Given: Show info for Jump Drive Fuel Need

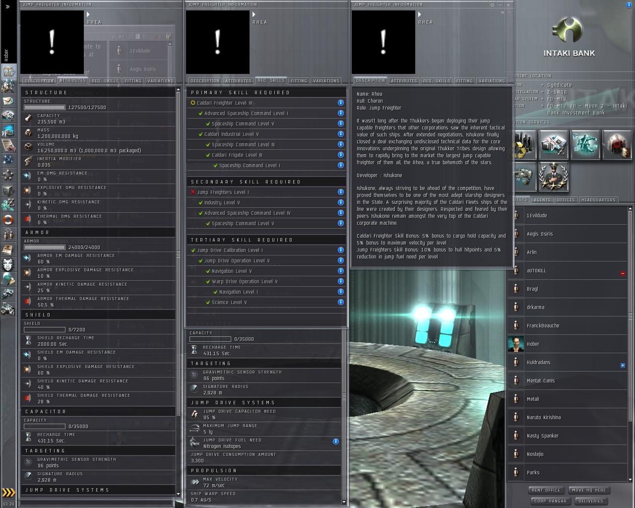Looking at the screenshot, I should (x=336, y=441).
